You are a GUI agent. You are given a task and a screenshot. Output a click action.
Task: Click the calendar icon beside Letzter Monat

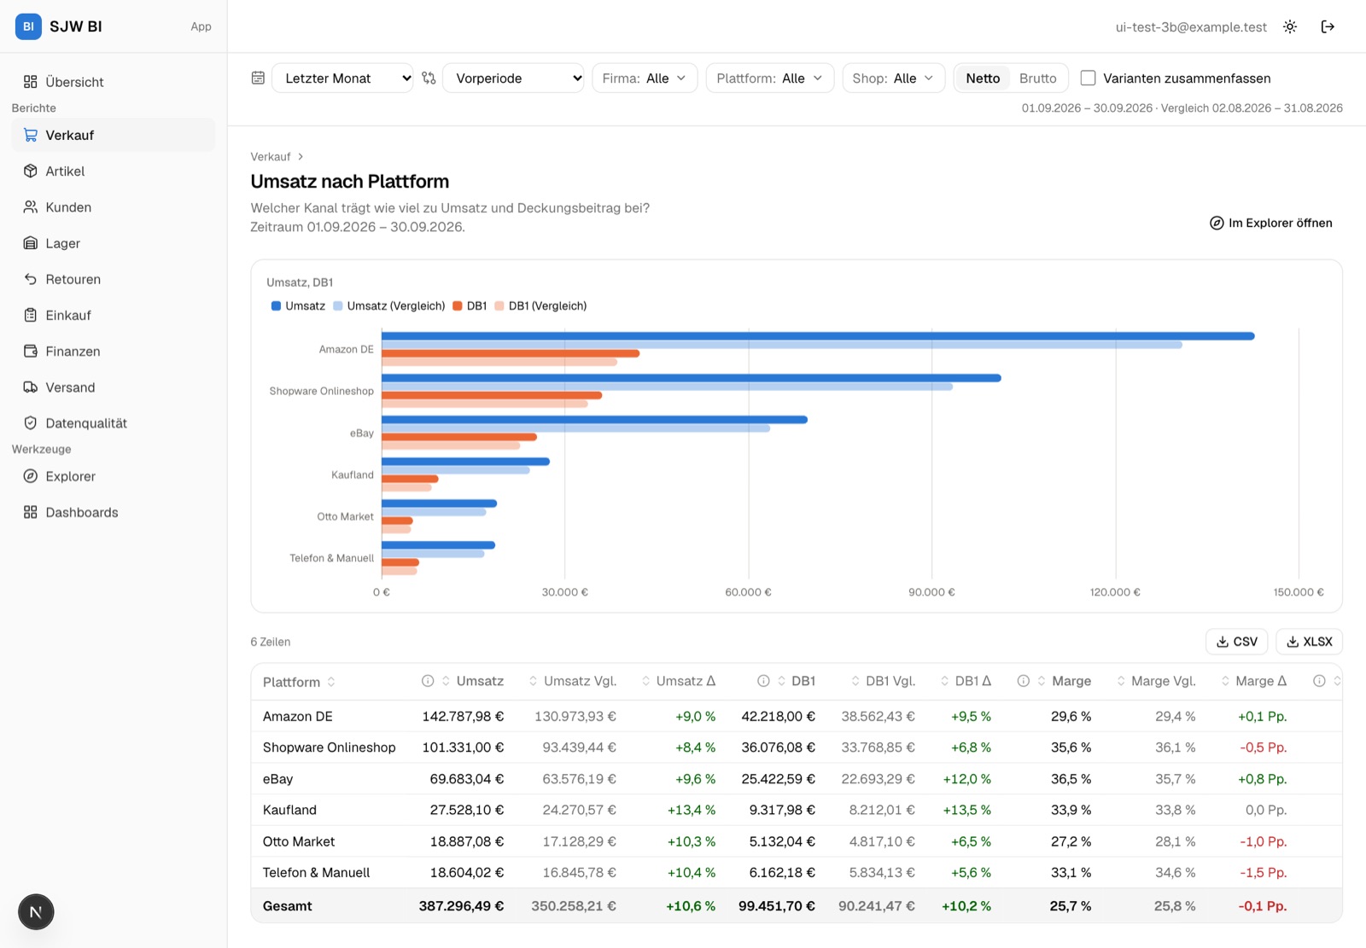[x=258, y=78]
